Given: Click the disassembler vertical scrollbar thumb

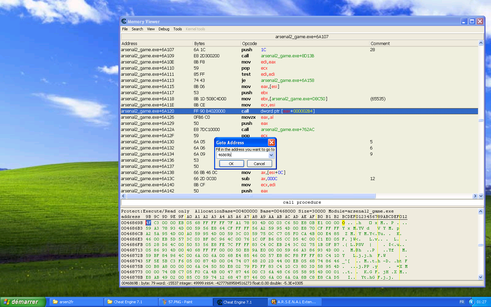Looking at the screenshot, I should 481,120.
